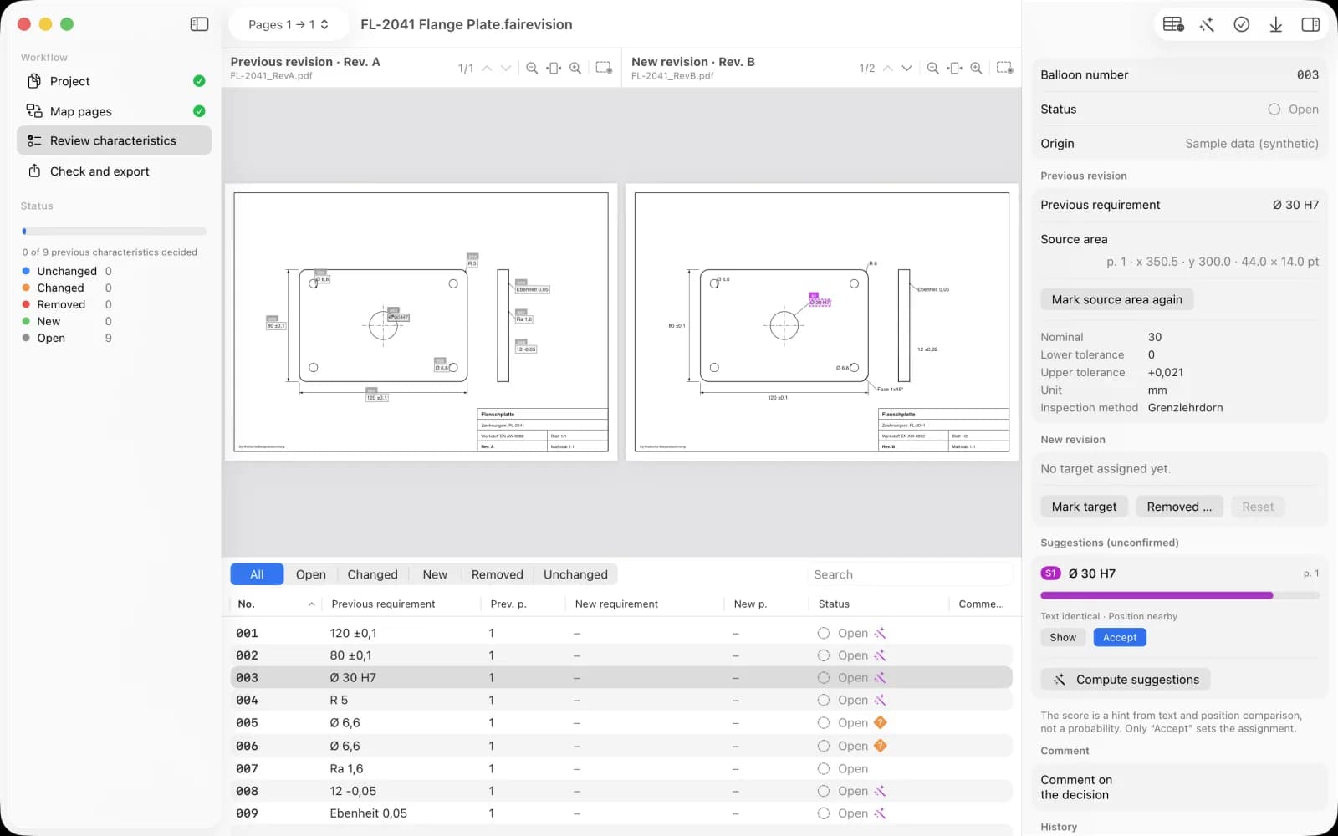Screen dimensions: 1338x836
Task: Click the area selection icon in the New revision header
Action: pyautogui.click(x=1004, y=68)
